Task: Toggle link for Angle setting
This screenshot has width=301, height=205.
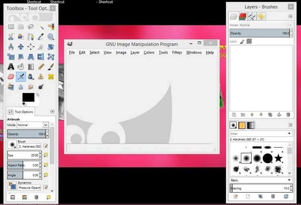Action: tap(46, 175)
